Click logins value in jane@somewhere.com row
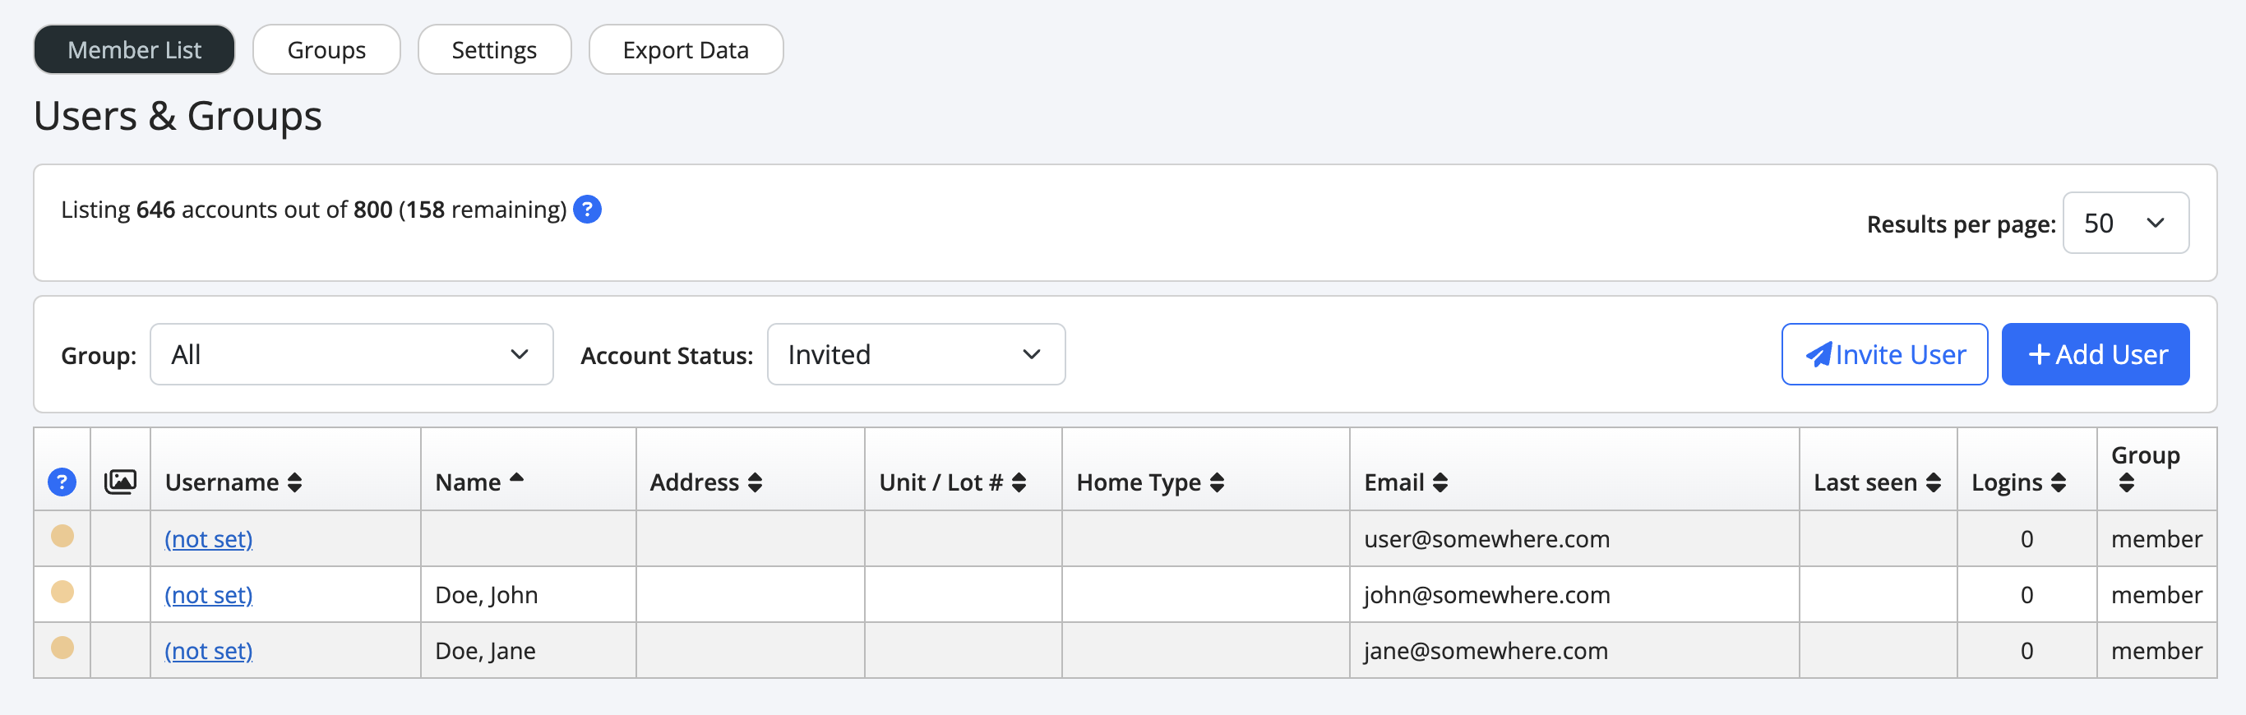Screen dimensions: 2246x715 point(2026,650)
